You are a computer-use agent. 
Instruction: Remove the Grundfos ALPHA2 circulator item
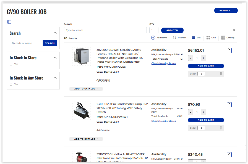(229, 154)
